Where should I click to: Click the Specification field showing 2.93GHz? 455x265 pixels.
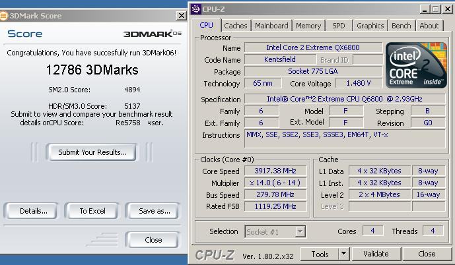click(345, 99)
